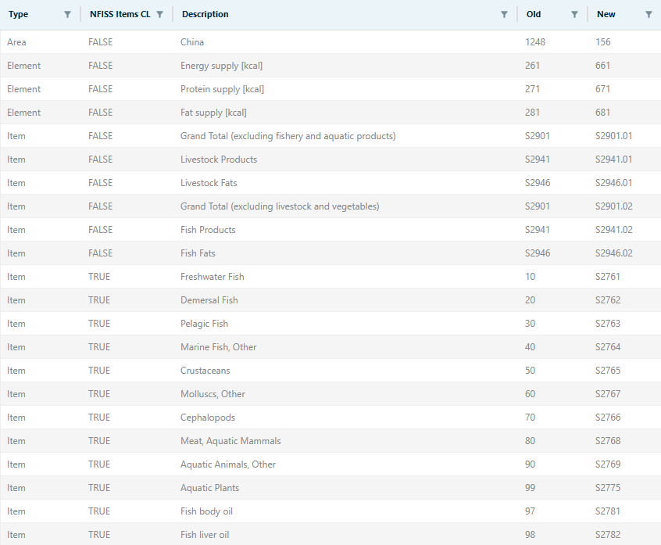The image size is (661, 545).
Task: Select the Fish liver oil row
Action: tap(205, 535)
